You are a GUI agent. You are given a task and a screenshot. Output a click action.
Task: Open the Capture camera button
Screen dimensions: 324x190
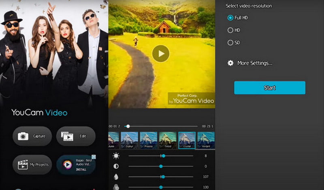pyautogui.click(x=32, y=136)
